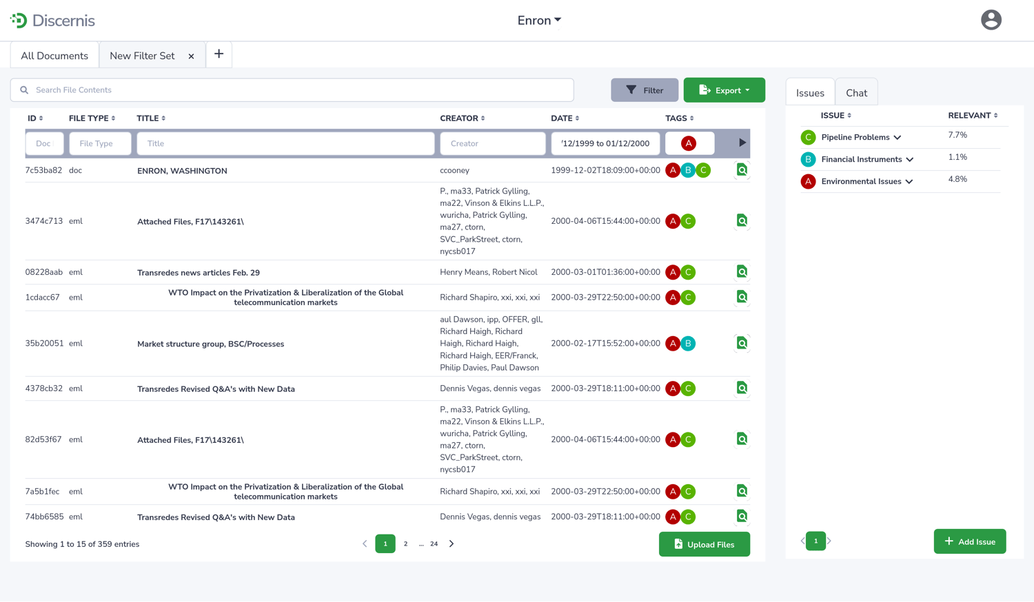Switch to the All Documents tab
This screenshot has width=1034, height=602.
[54, 56]
